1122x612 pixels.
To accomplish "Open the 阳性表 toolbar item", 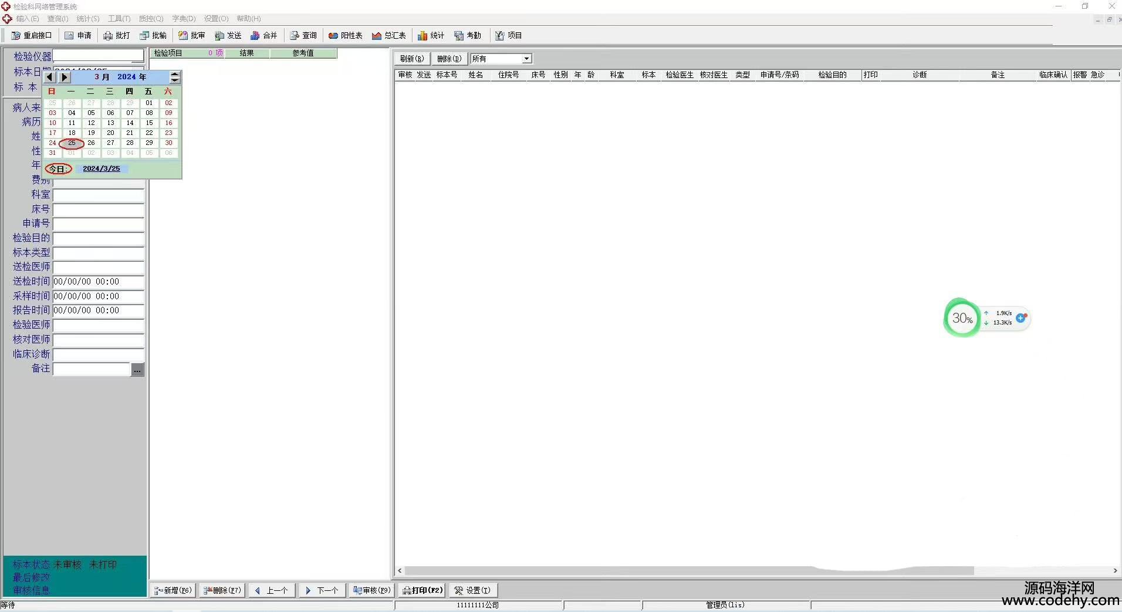I will tap(333, 36).
